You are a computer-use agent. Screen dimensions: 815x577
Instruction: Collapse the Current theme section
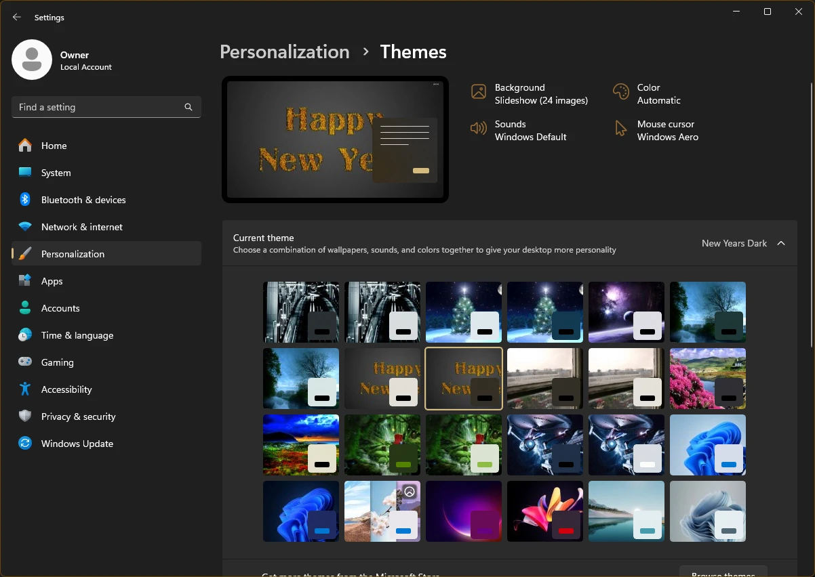click(781, 242)
